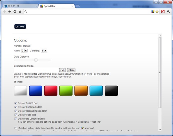Bookmark this page with the star icon
The image size is (173, 136).
point(157,12)
